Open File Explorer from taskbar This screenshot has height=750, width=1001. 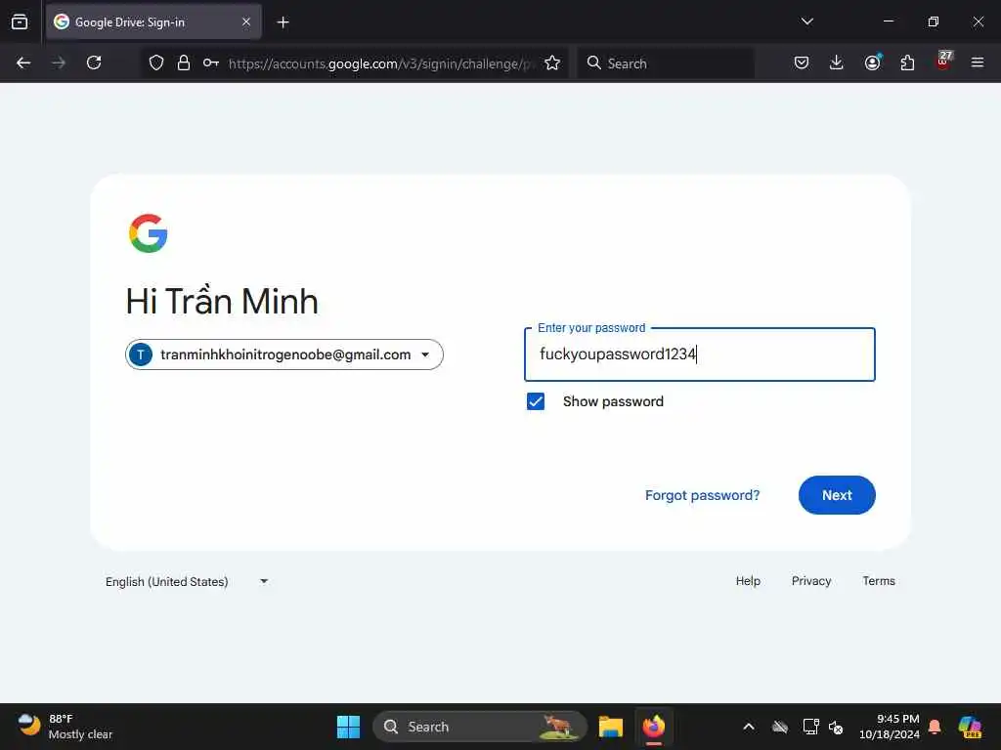[x=610, y=727]
